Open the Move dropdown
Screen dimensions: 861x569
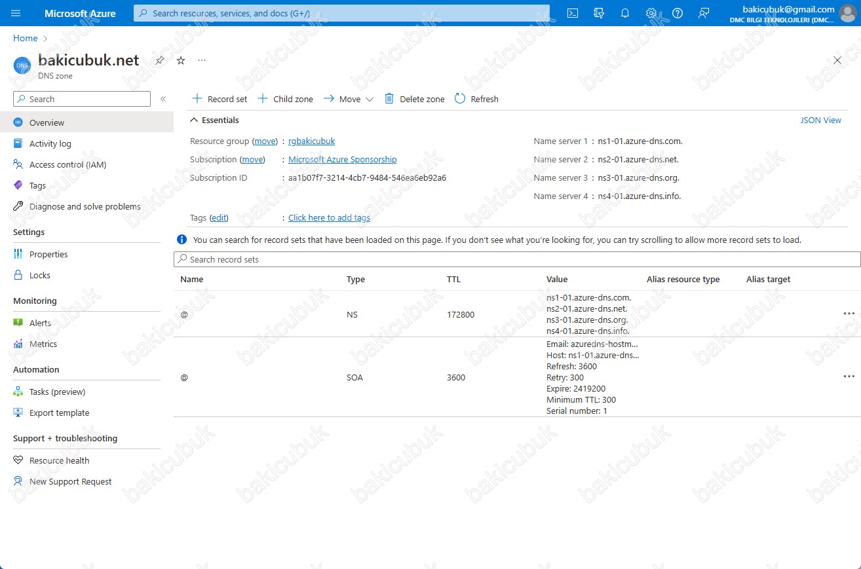point(348,99)
